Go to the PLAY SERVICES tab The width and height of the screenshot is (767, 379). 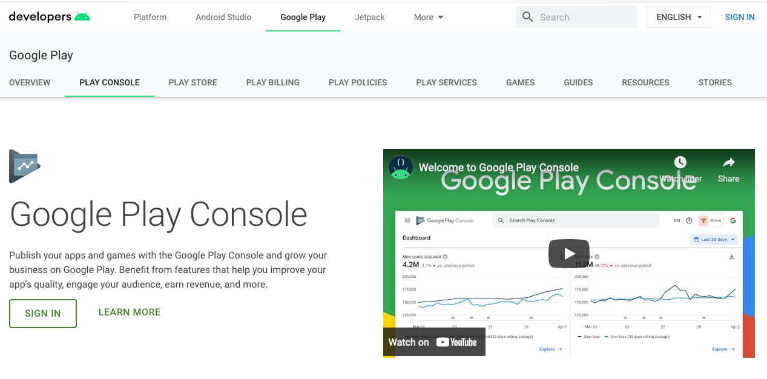click(447, 82)
